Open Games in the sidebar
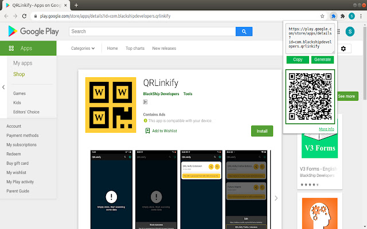This screenshot has width=367, height=229. [19, 93]
